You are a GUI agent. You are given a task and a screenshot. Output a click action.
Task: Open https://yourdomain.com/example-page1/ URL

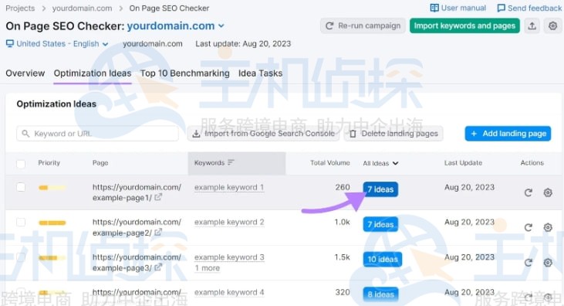(x=137, y=192)
